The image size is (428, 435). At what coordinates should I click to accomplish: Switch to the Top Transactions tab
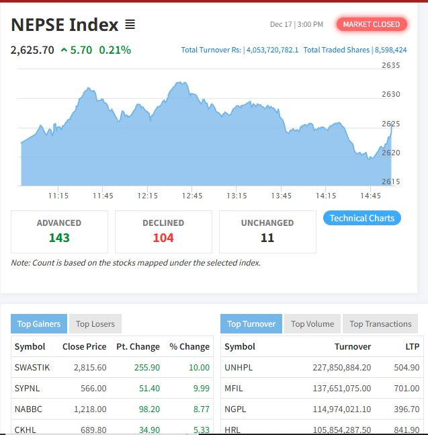(380, 323)
